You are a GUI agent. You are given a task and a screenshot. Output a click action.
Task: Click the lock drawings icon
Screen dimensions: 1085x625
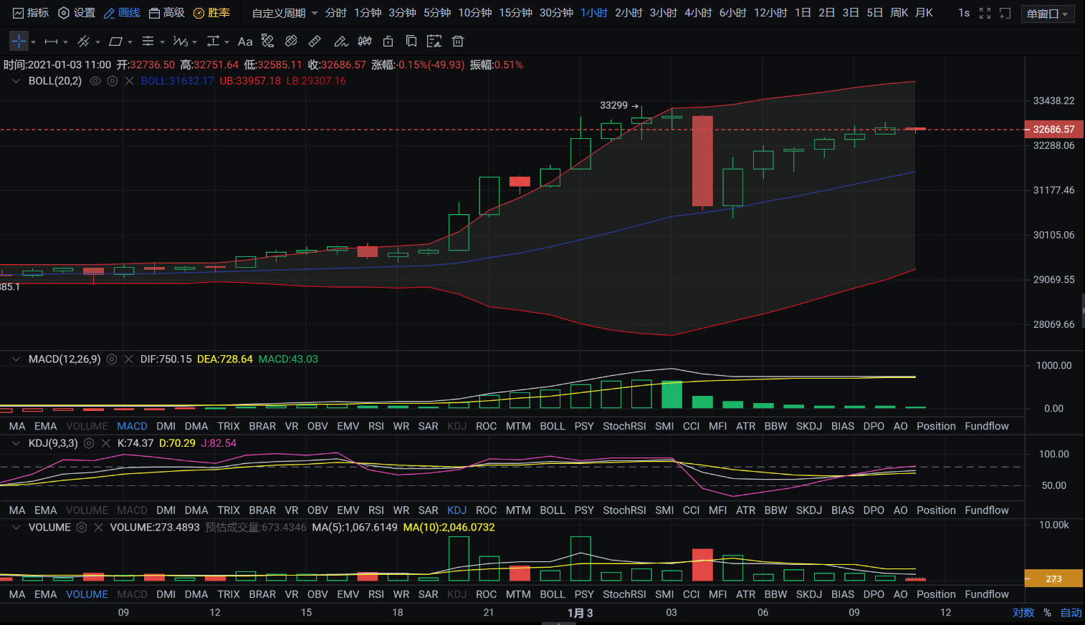(x=388, y=42)
